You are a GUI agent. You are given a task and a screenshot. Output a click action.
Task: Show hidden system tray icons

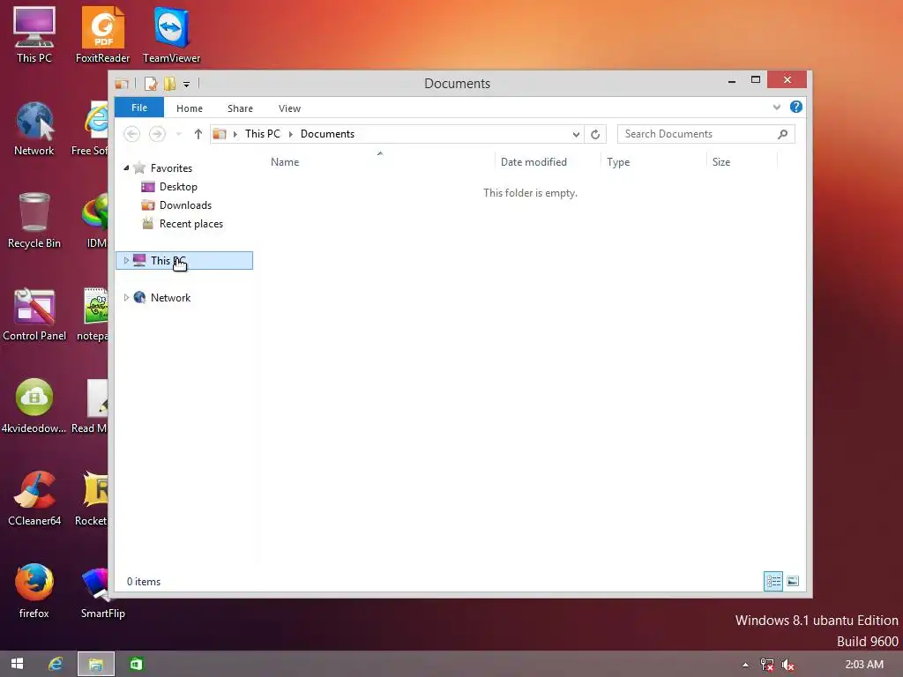click(x=746, y=665)
